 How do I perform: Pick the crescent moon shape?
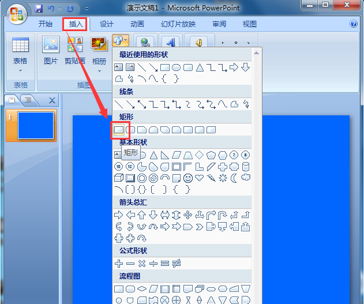pyautogui.click(x=234, y=178)
